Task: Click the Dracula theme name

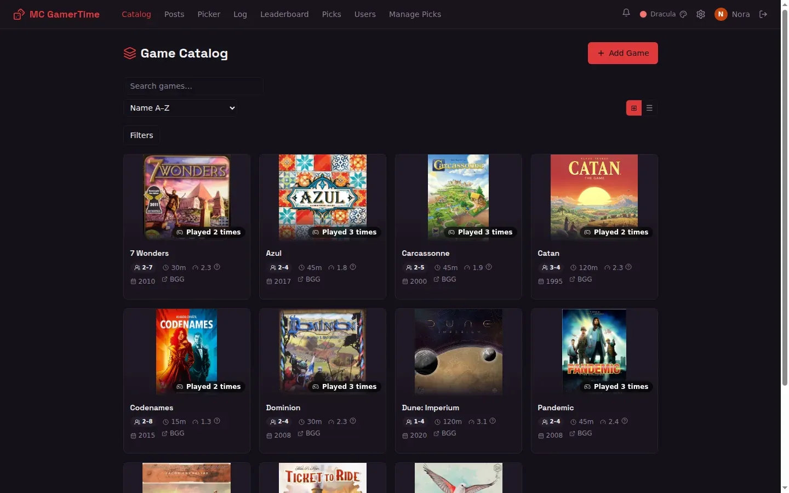Action: [x=663, y=14]
